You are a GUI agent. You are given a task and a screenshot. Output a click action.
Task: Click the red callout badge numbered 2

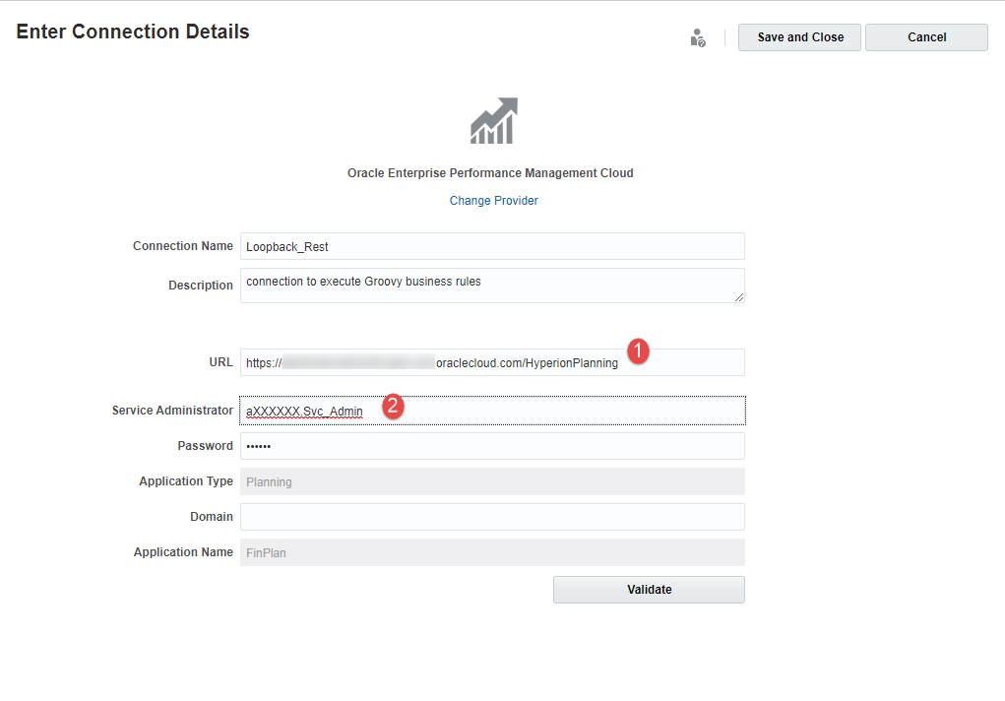(392, 406)
